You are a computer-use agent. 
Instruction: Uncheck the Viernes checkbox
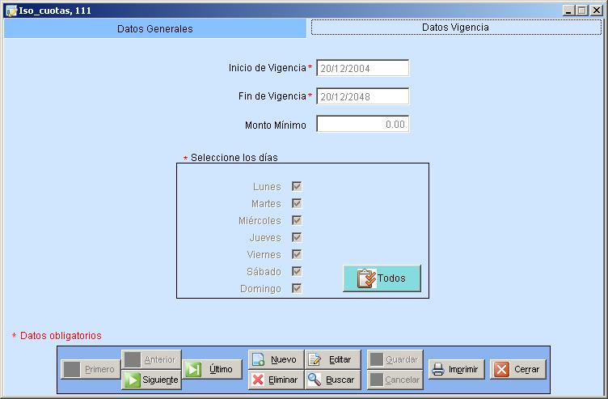point(297,254)
